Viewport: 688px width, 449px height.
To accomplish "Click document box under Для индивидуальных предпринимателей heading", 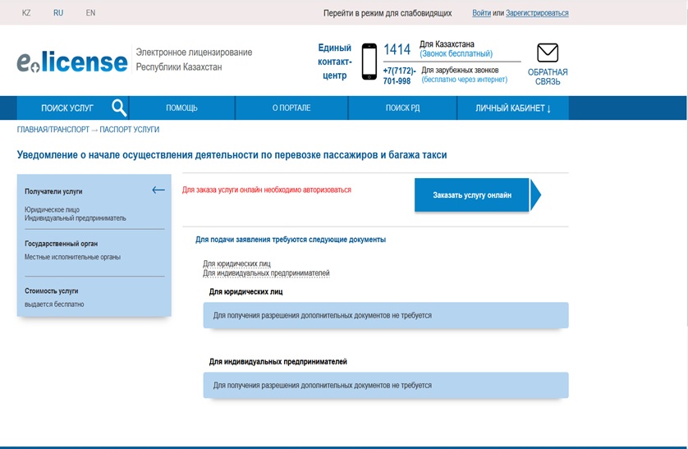I will tap(386, 386).
